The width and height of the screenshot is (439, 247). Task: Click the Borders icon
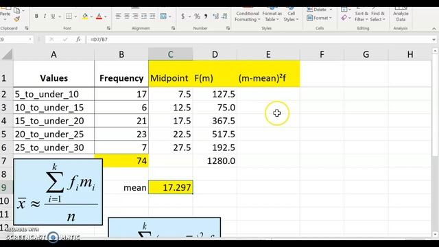coord(69,16)
